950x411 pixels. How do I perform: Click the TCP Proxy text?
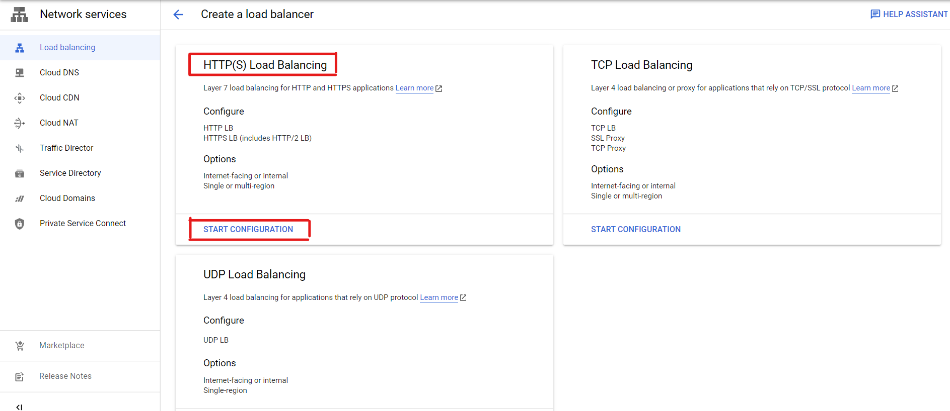pos(608,148)
